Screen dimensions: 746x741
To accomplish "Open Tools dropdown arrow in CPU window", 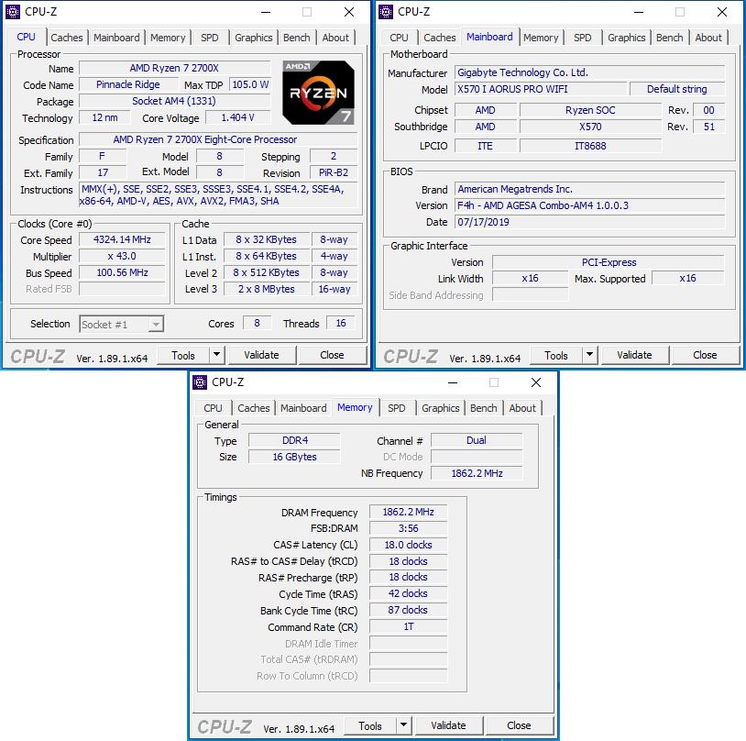I will (216, 355).
